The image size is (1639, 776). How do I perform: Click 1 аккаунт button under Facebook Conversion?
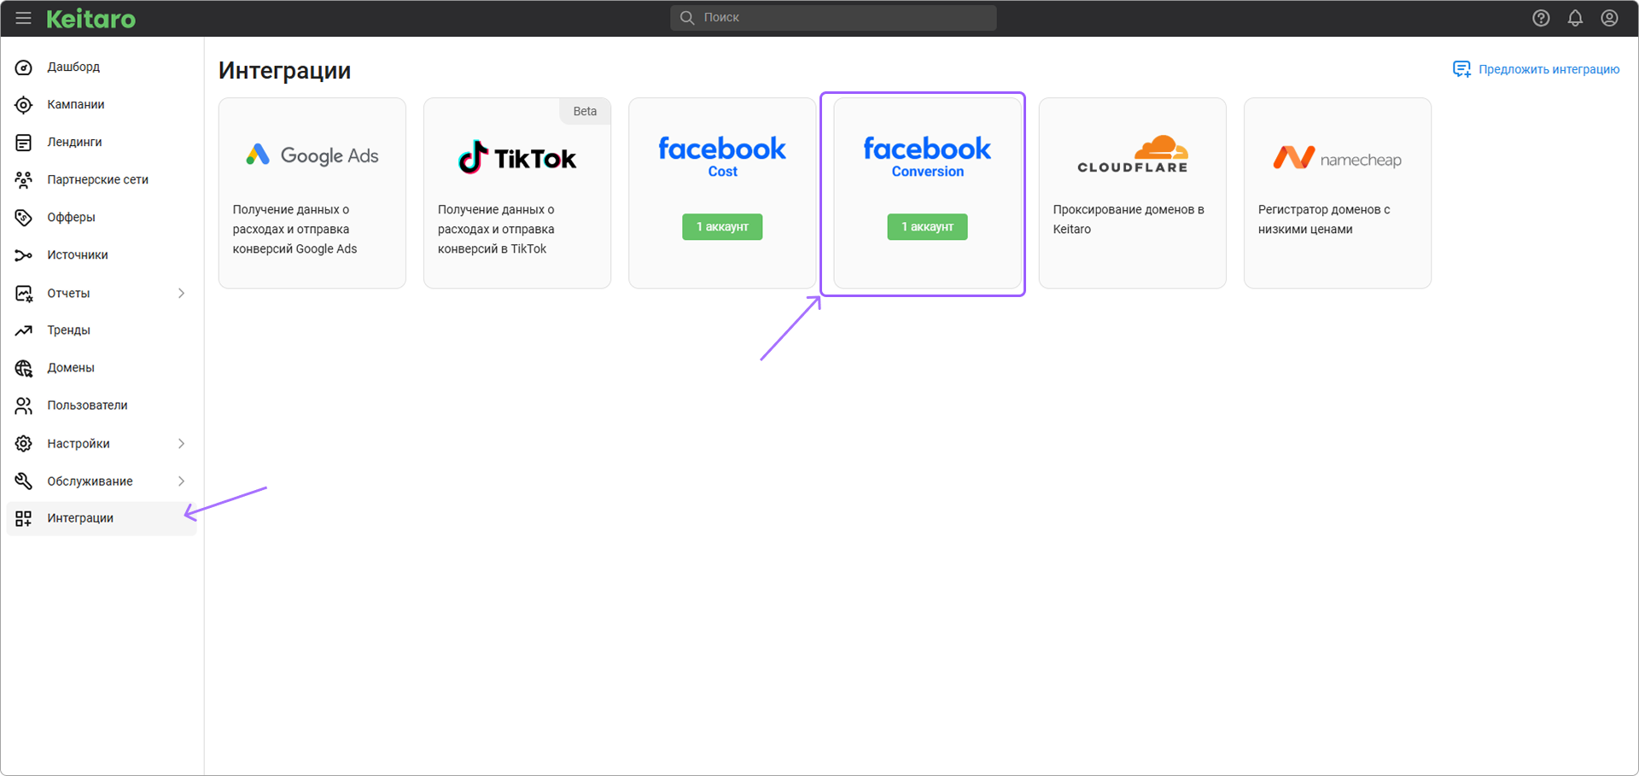pos(927,227)
